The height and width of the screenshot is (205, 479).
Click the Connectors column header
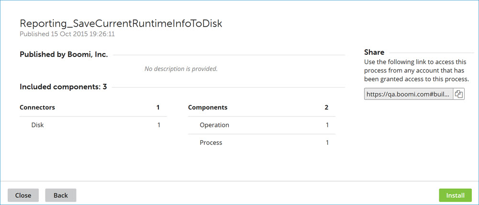[x=37, y=107]
